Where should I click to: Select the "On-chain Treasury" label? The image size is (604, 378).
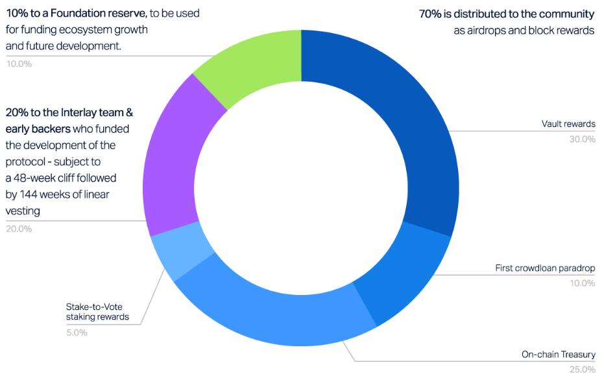click(x=558, y=355)
